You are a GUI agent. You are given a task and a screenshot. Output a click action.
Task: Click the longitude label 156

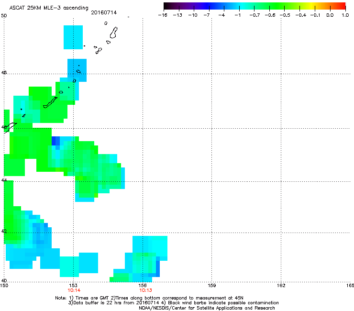[x=143, y=286]
